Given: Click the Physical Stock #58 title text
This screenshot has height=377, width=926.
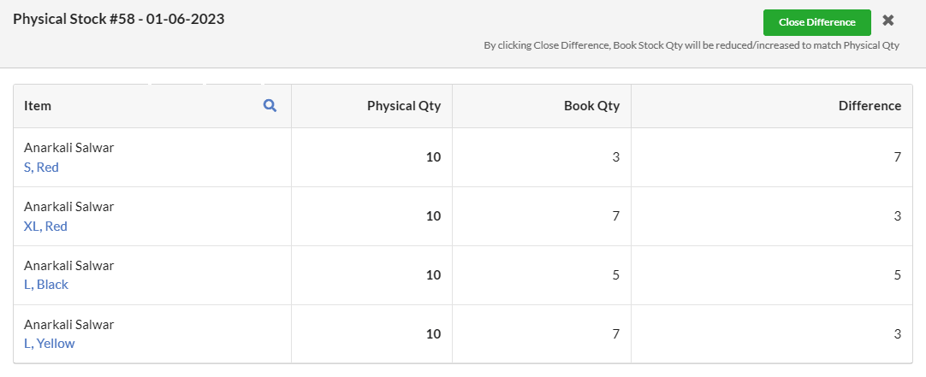Looking at the screenshot, I should coord(119,19).
